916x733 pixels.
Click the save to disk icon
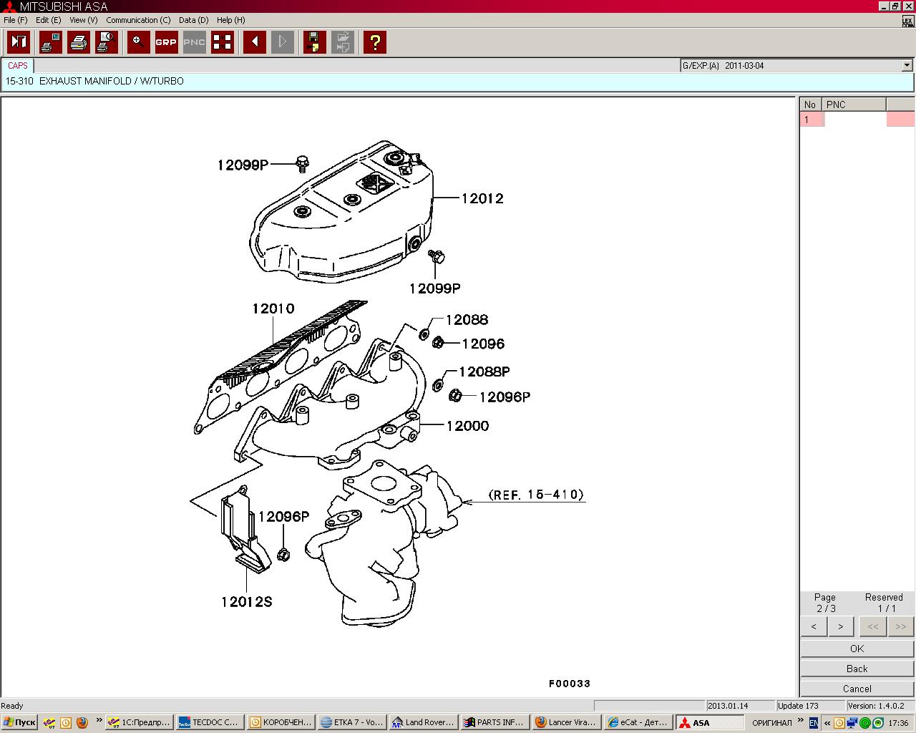(313, 42)
